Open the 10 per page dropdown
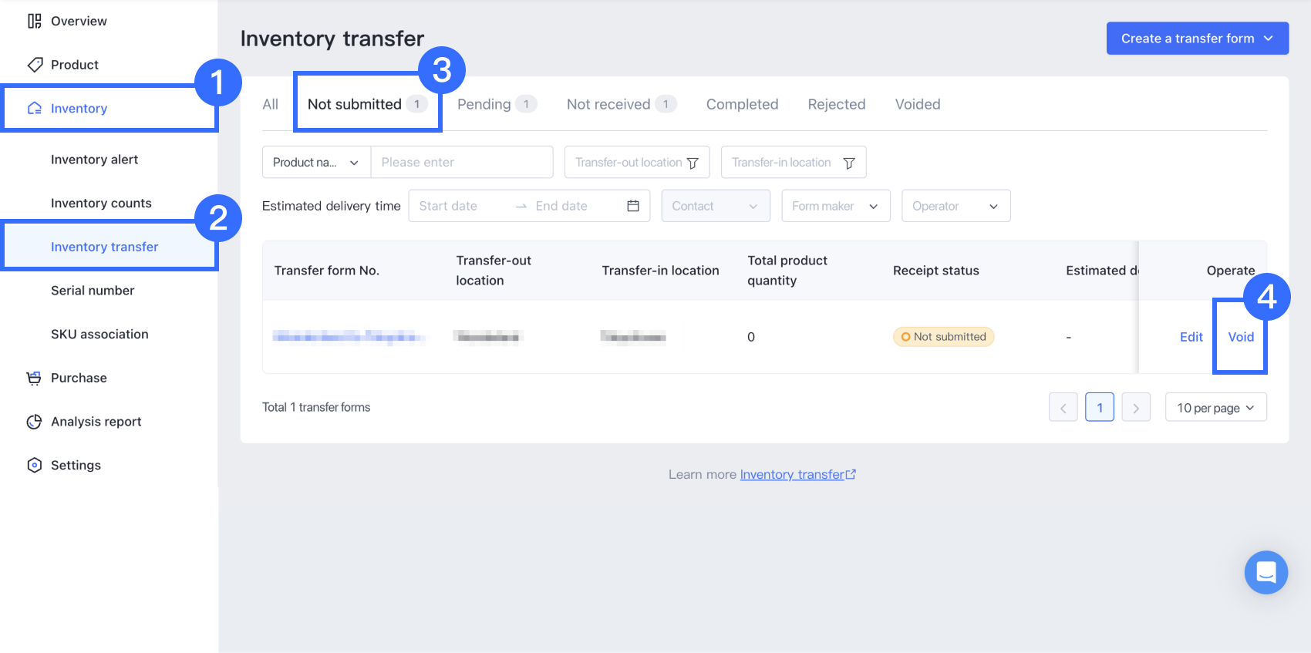The width and height of the screenshot is (1311, 653). click(1215, 408)
